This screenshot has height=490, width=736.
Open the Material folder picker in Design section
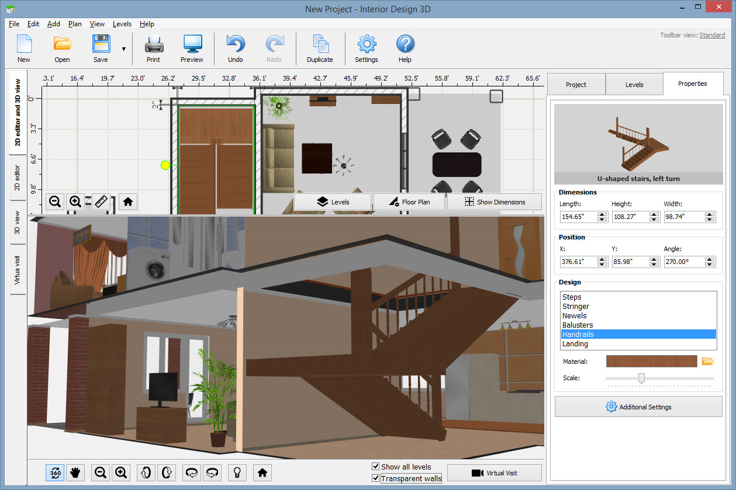[708, 361]
